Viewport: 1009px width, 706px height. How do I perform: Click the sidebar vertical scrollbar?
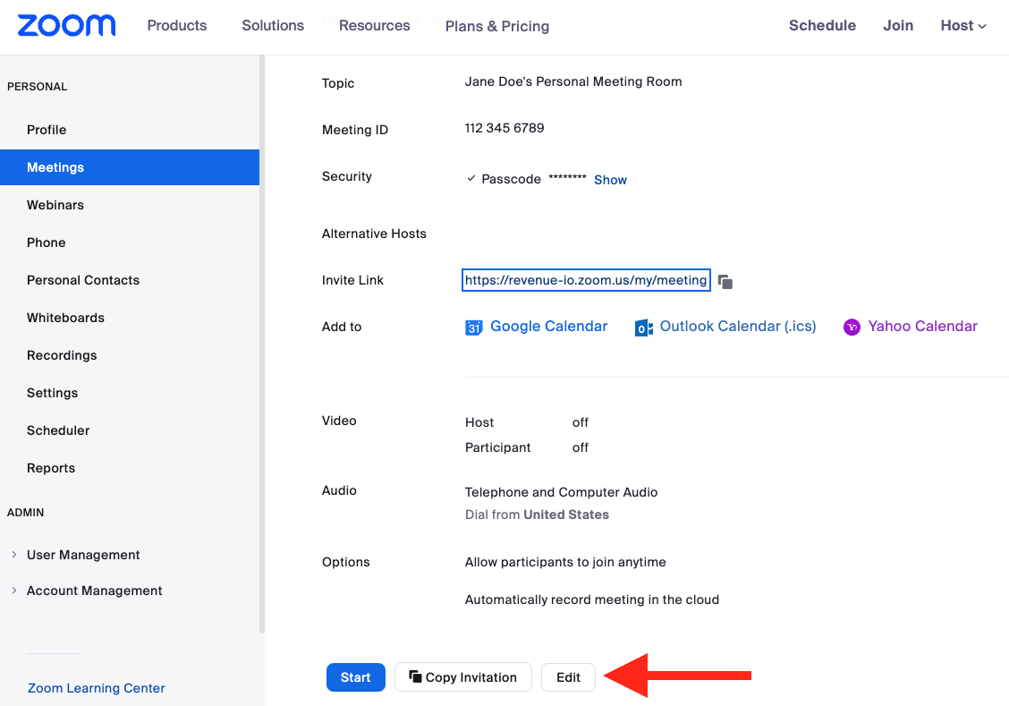pyautogui.click(x=262, y=340)
